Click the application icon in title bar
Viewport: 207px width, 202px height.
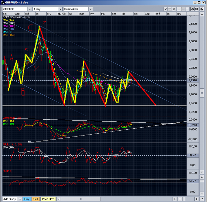pyautogui.click(x=2, y=2)
